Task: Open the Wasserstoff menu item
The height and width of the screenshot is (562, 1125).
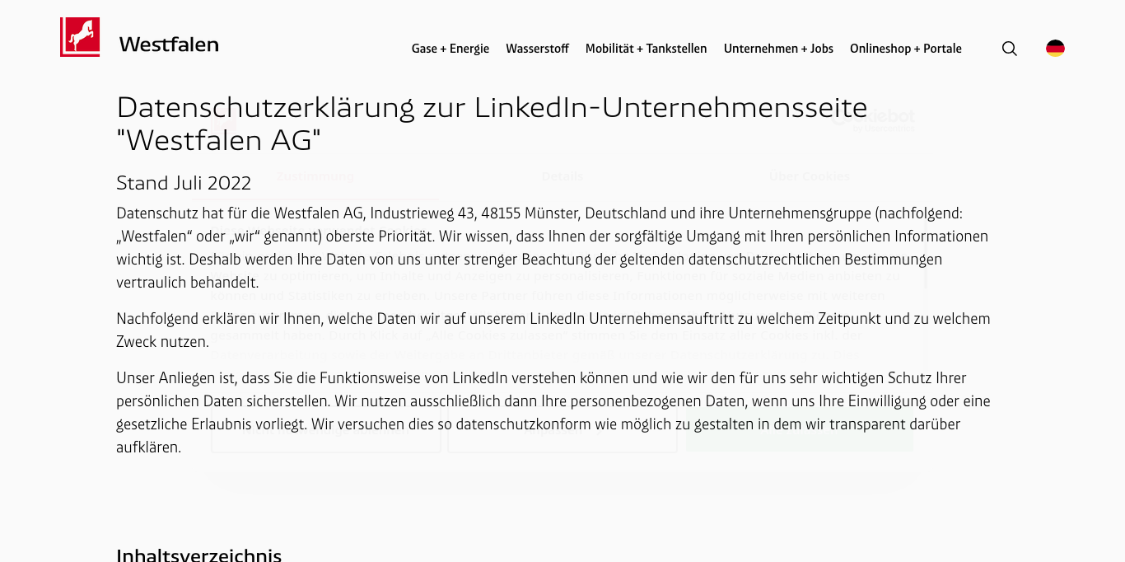Action: tap(537, 49)
